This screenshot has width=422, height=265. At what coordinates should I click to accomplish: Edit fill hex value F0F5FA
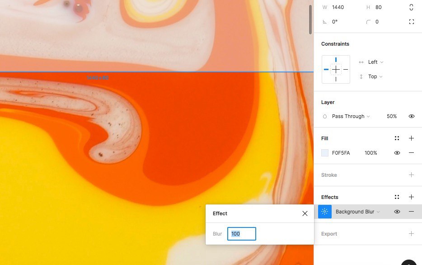click(341, 153)
